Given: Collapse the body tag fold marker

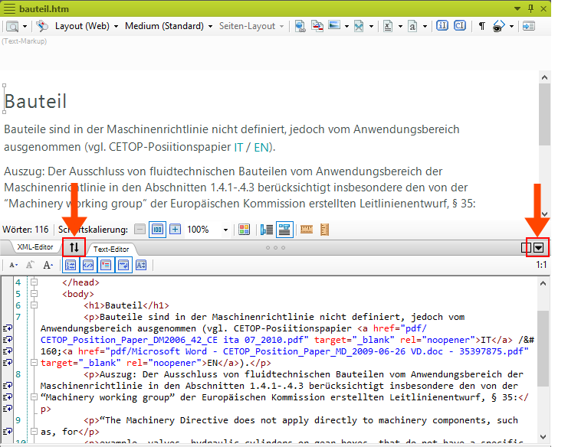Looking at the screenshot, I should [33, 293].
